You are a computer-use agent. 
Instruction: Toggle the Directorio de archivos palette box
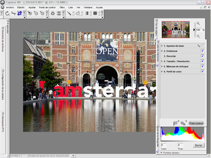pos(3,27)
